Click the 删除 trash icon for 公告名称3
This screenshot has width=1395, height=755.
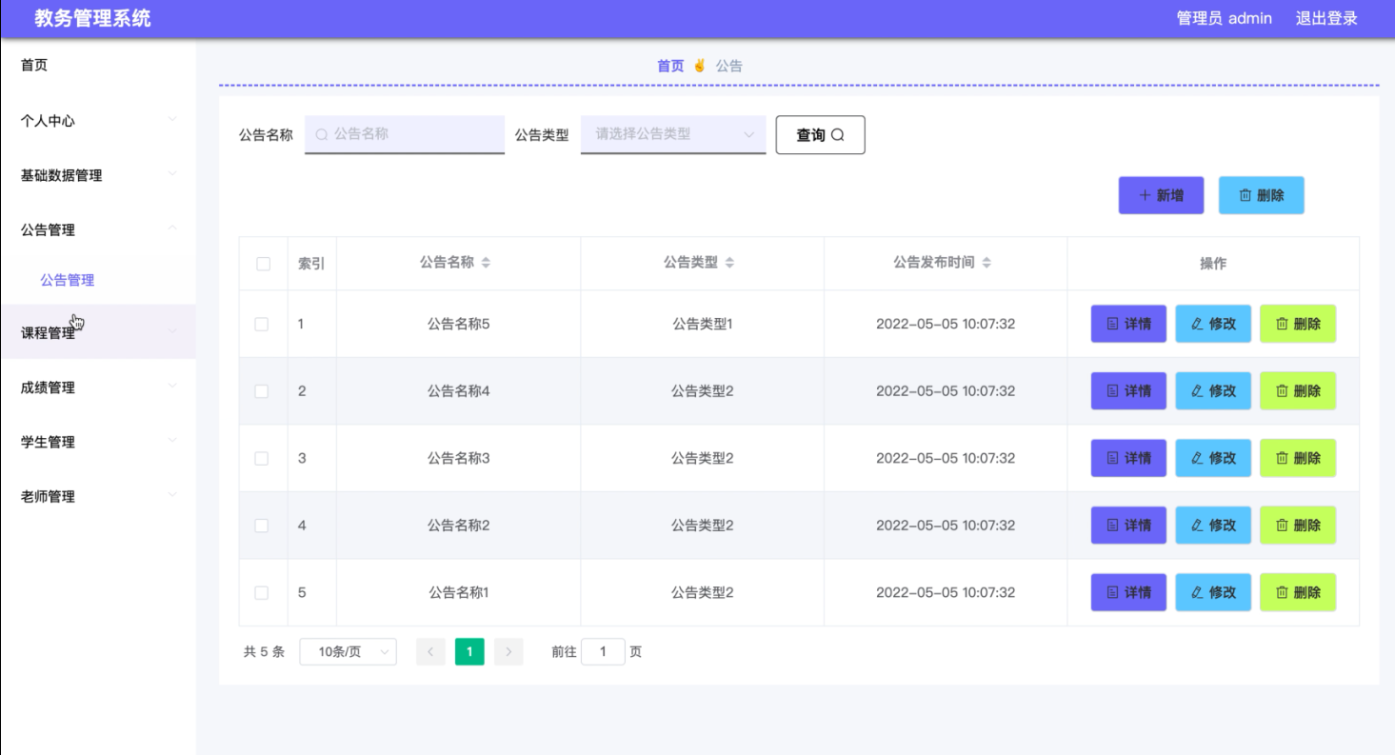1283,458
